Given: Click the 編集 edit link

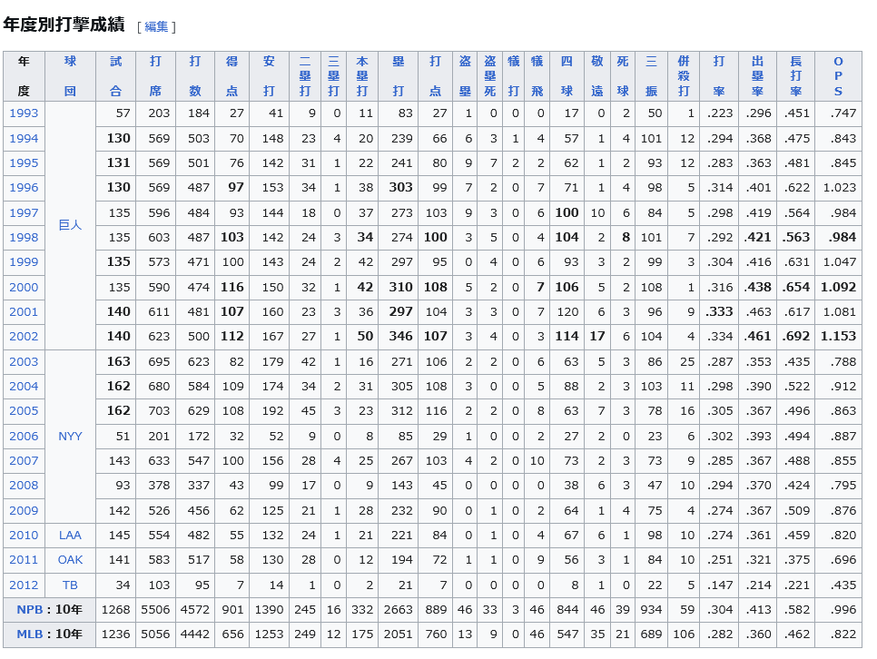Looking at the screenshot, I should coord(156,27).
